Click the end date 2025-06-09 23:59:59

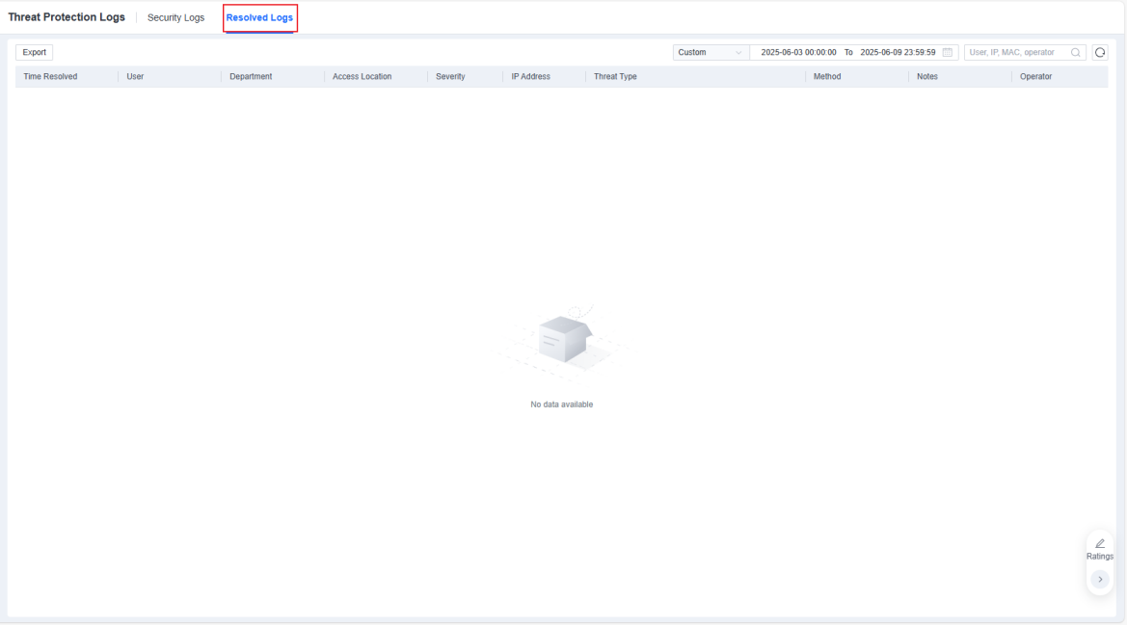tap(898, 52)
